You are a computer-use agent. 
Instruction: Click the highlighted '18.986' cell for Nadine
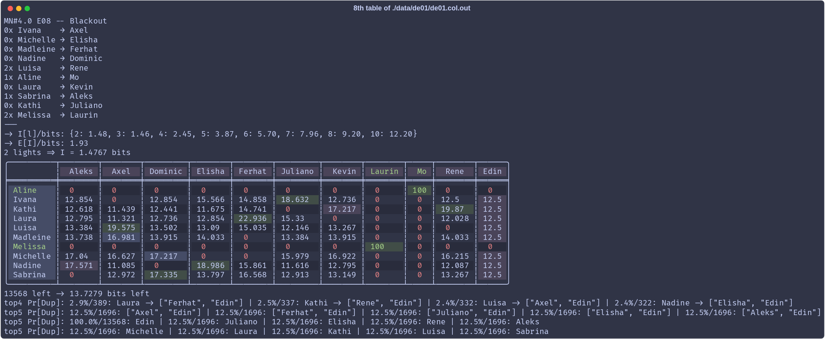coord(210,265)
